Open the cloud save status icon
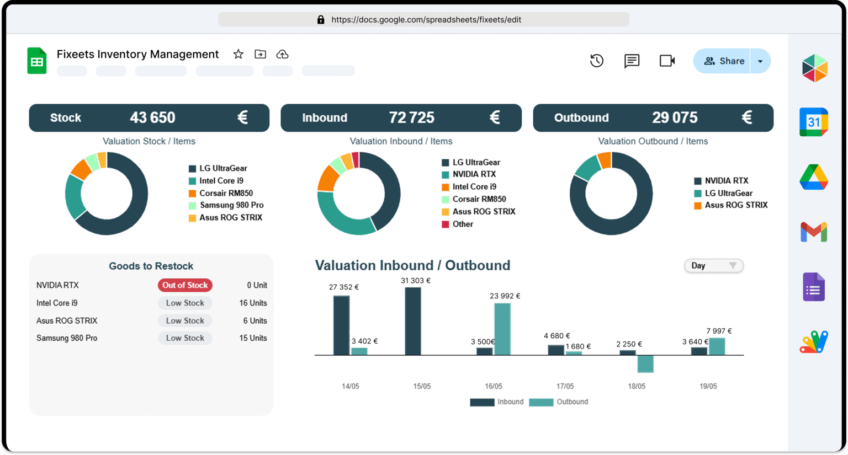Viewport: 848px width, 455px height. coord(282,54)
